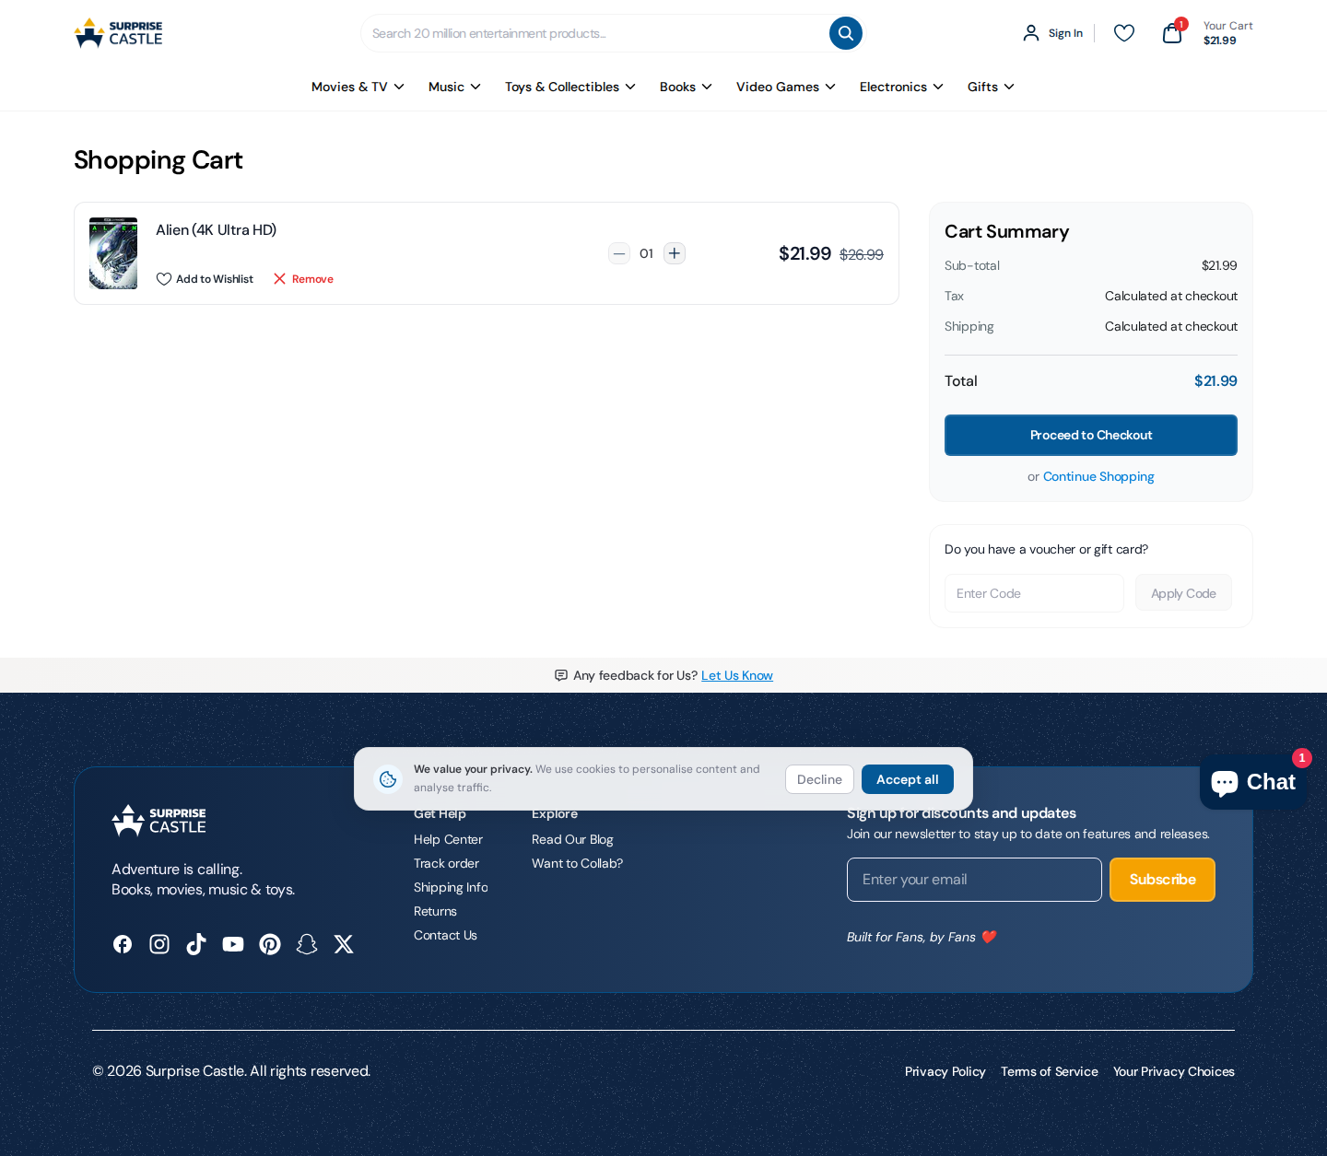
Task: Expand the Toys & Collectibles menu
Action: (x=570, y=87)
